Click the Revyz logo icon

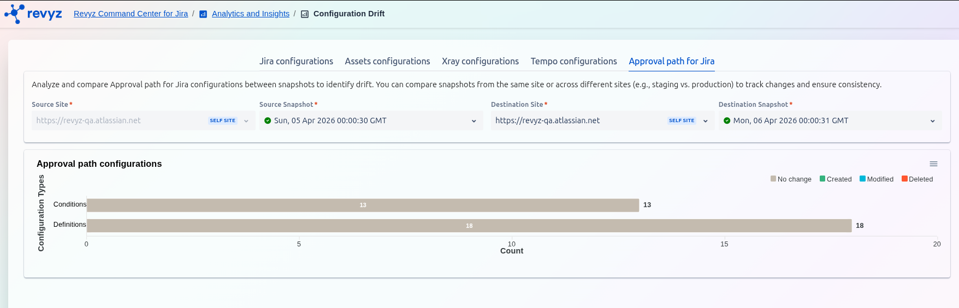pos(15,14)
